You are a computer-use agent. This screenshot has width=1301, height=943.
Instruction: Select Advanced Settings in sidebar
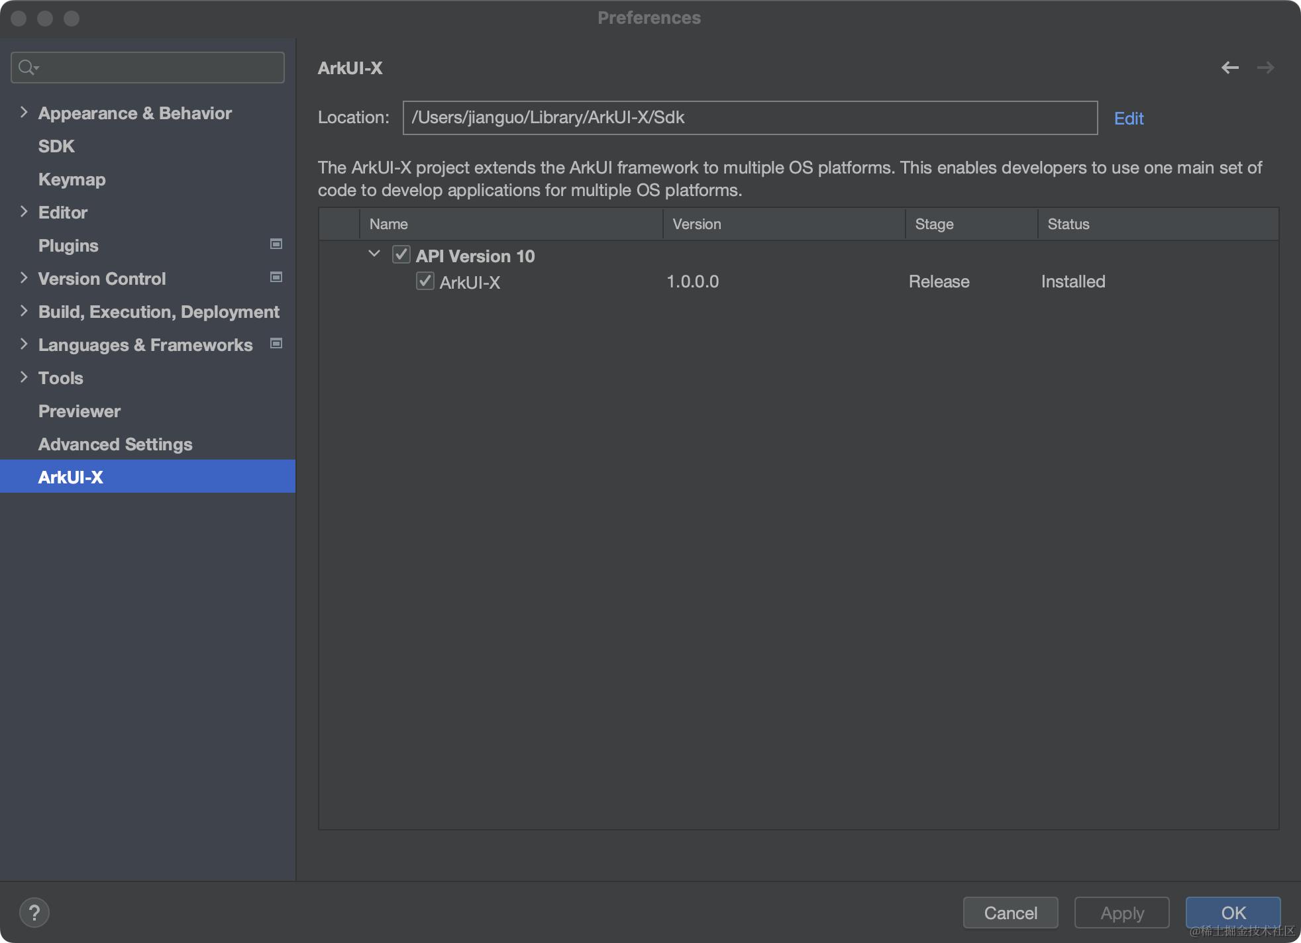pyautogui.click(x=115, y=444)
